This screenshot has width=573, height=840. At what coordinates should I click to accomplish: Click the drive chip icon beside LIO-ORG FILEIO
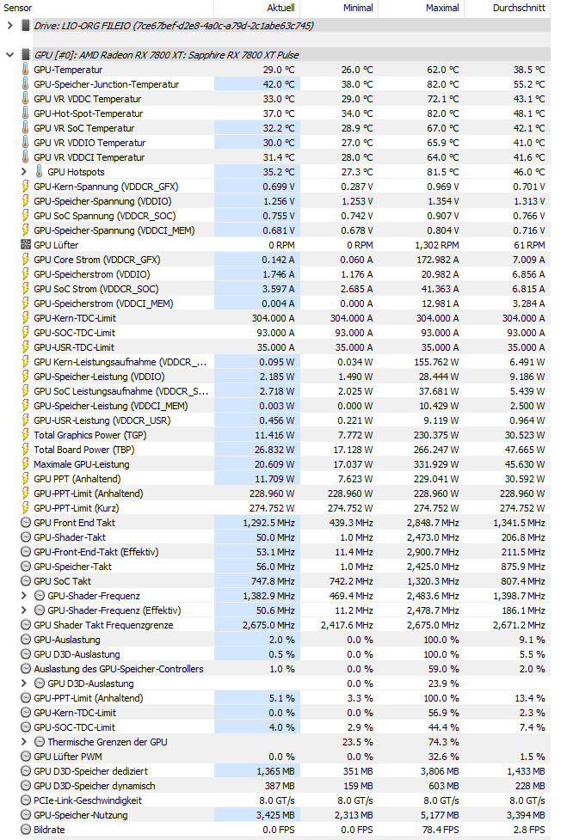[25, 25]
